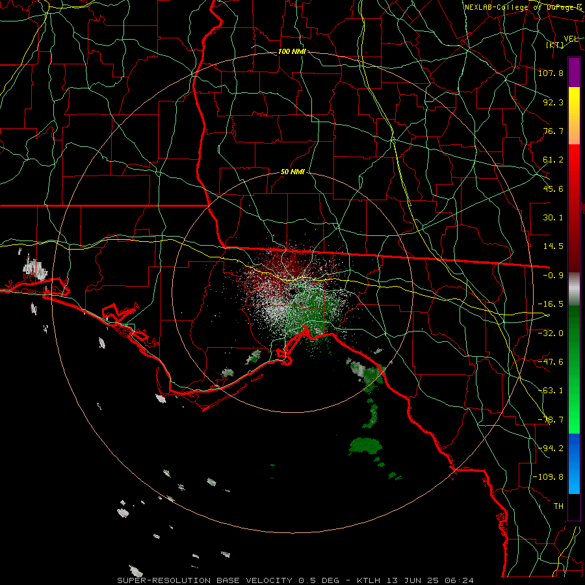Click the -78.7 value on velocity scale

coord(551,420)
